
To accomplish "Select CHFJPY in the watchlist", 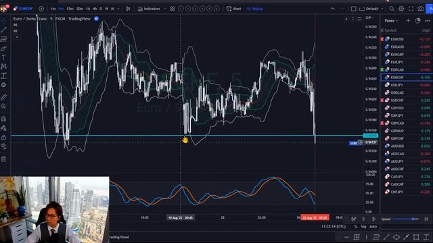I will click(x=407, y=192).
